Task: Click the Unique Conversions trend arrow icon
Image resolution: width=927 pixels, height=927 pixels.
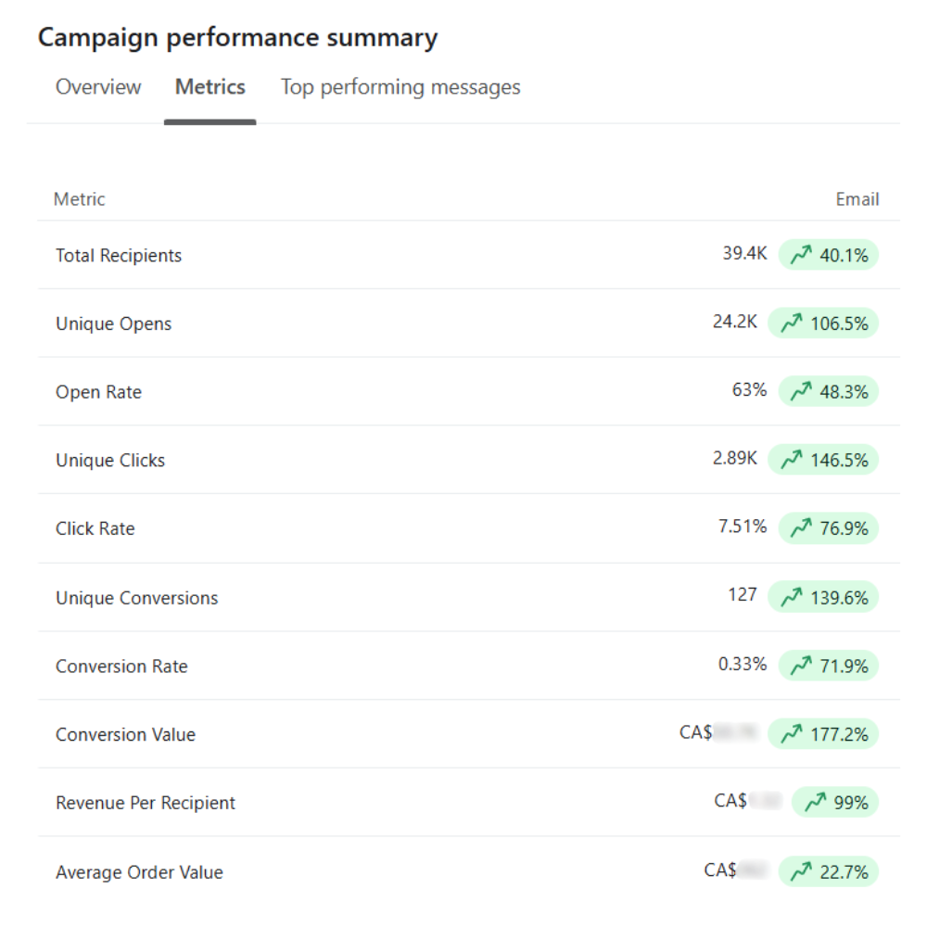Action: point(791,598)
